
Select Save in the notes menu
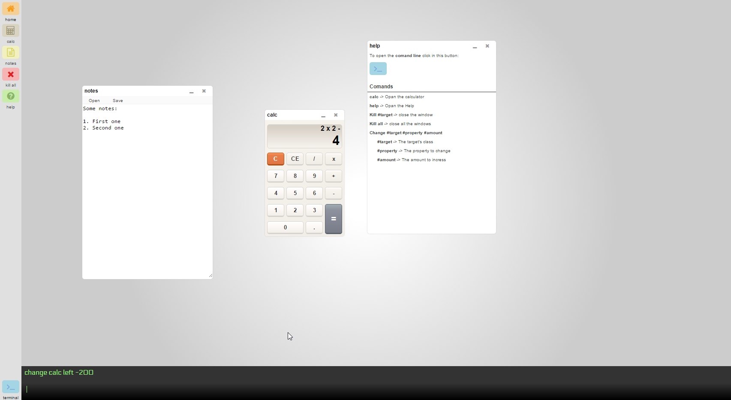point(118,101)
